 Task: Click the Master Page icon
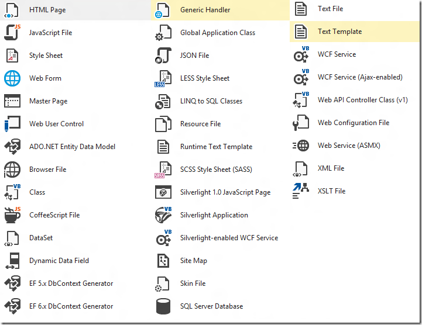(x=12, y=101)
